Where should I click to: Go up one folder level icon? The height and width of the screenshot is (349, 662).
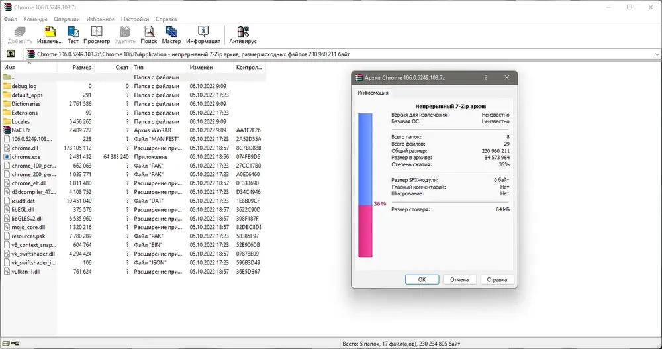click(x=11, y=54)
